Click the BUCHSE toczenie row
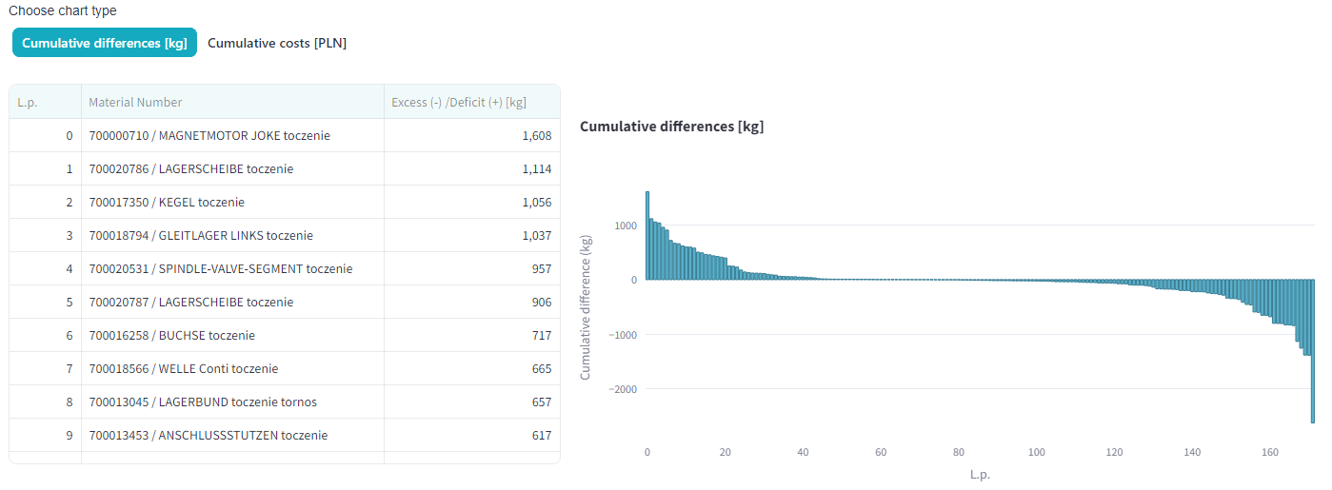Screen dimensions: 1332x490 pyautogui.click(x=285, y=336)
